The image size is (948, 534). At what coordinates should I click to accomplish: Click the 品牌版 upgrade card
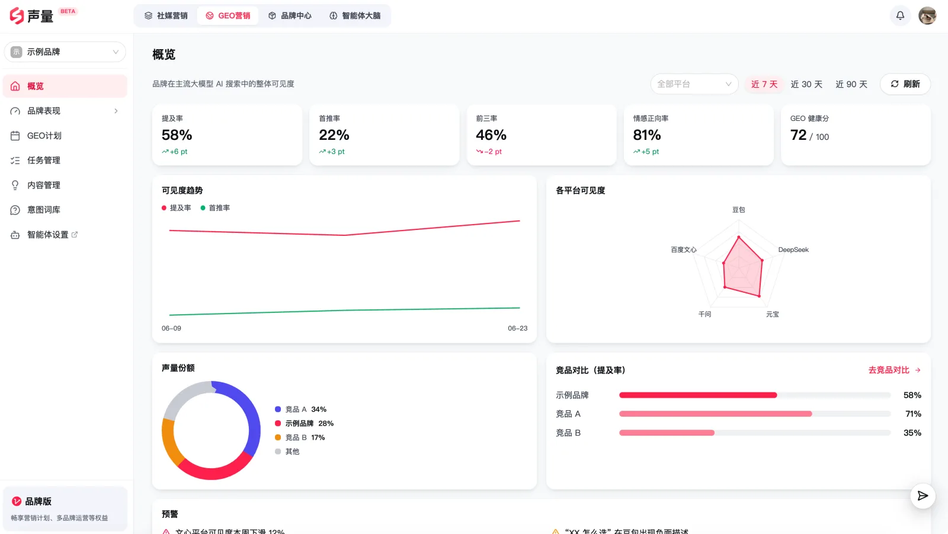pos(65,509)
